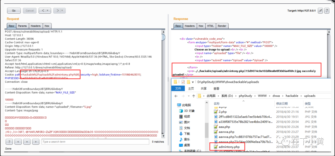
Task: Switch Request view to Raw tab
Action: coord(11,26)
